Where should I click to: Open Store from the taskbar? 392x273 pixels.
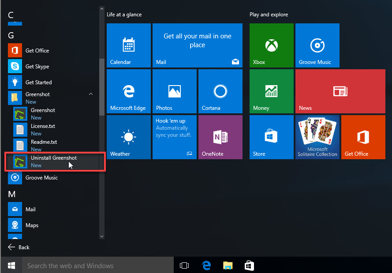pyautogui.click(x=249, y=266)
